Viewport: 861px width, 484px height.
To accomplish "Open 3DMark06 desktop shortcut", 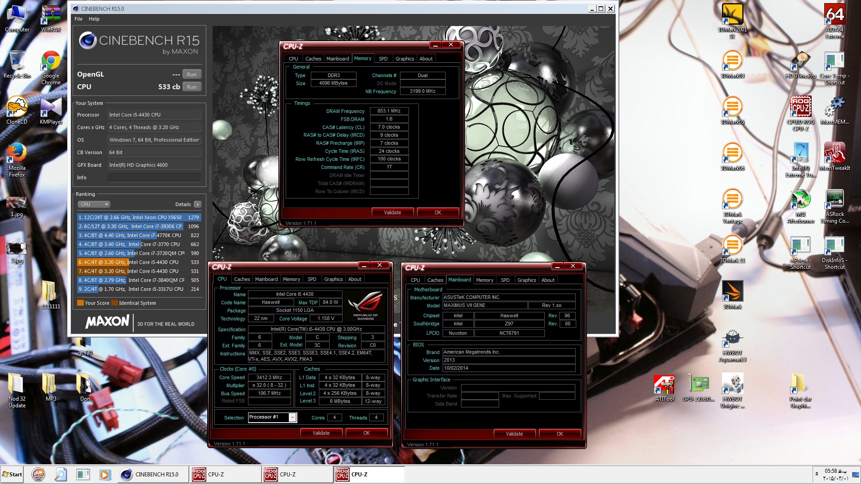I will (732, 156).
